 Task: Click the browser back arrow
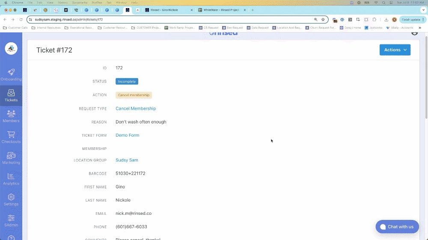[5, 20]
